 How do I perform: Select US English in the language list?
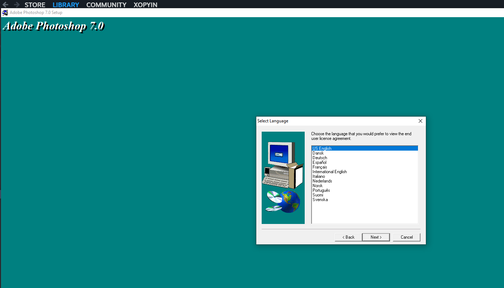pyautogui.click(x=322, y=148)
